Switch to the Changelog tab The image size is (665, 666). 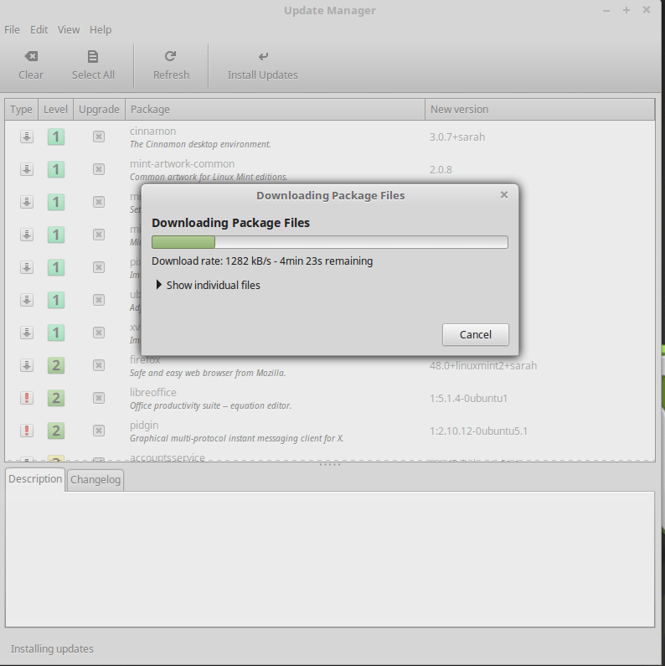[x=95, y=480]
